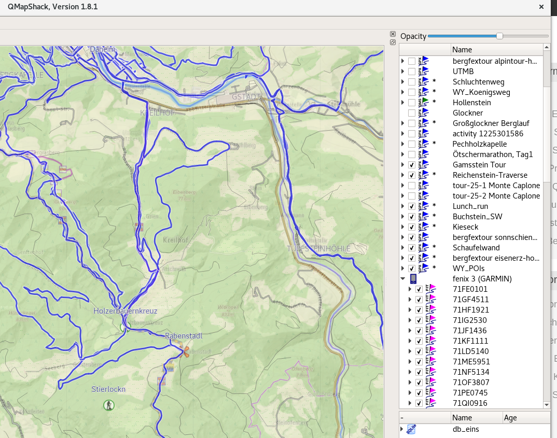557x438 pixels.
Task: Click the fenix 3 GARMIN device icon
Action: pos(413,279)
